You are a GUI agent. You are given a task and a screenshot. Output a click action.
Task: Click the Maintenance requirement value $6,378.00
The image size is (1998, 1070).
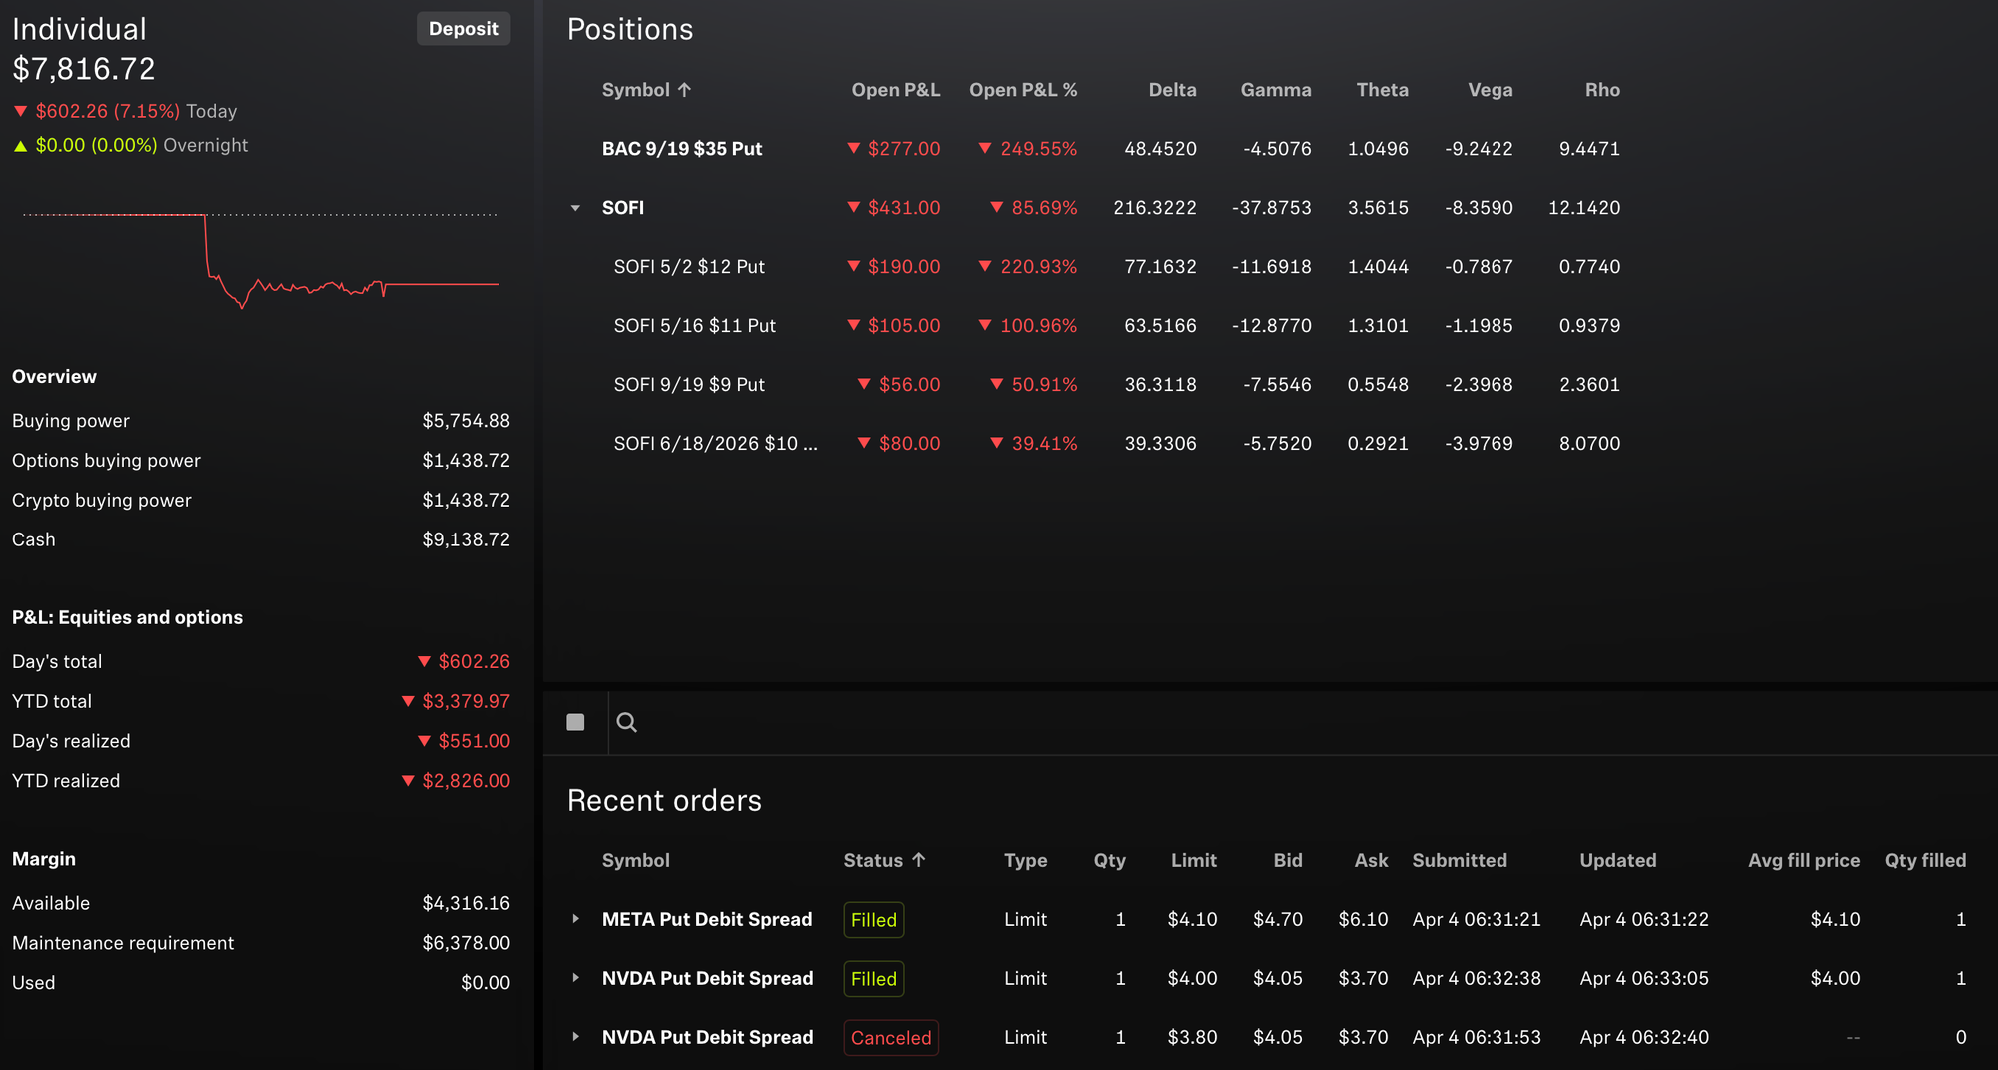(x=466, y=943)
